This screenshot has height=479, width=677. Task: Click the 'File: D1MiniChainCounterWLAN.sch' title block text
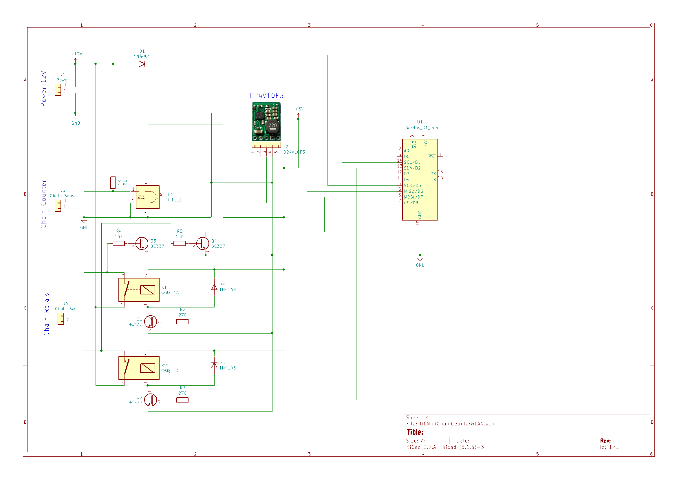[450, 424]
